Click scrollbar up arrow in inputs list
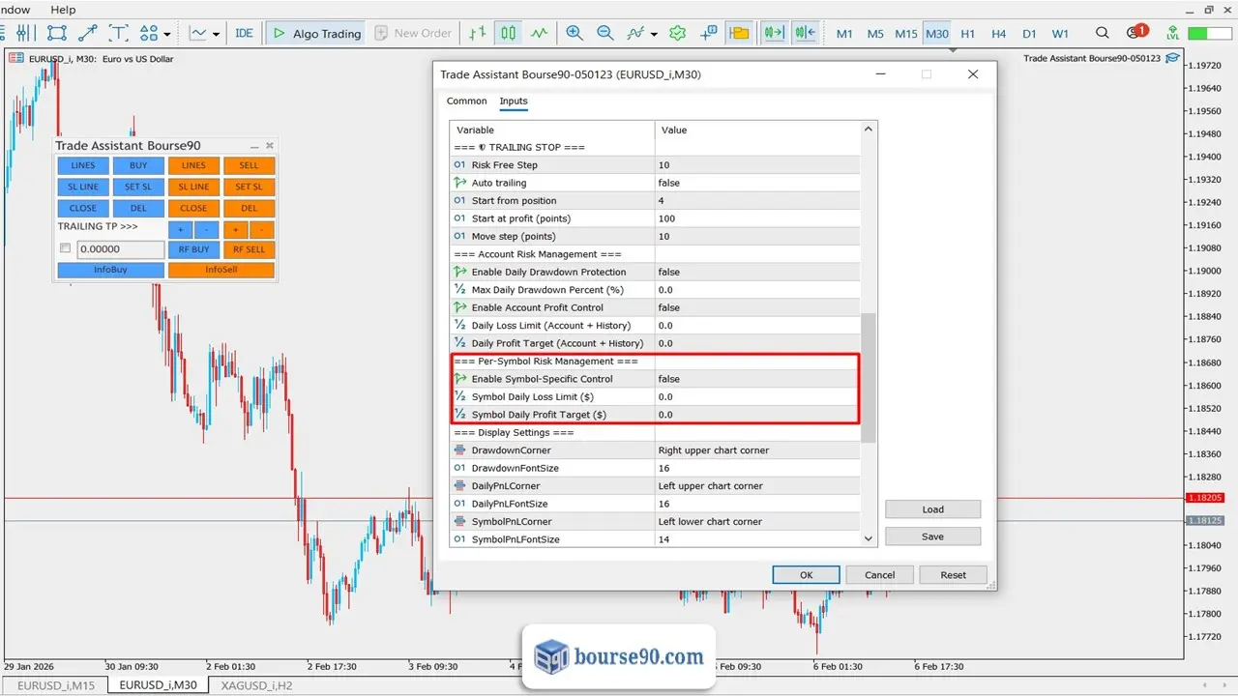 tap(869, 129)
